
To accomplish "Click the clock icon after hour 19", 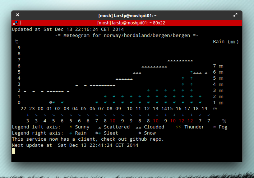I will 215,109.
